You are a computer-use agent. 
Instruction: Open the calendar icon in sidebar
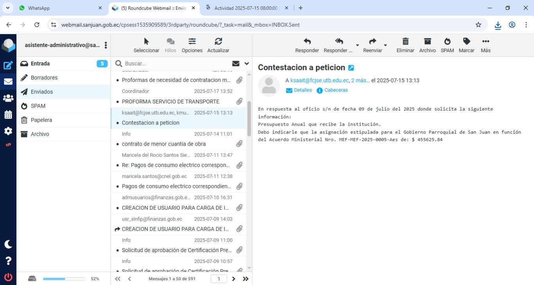pos(8,115)
